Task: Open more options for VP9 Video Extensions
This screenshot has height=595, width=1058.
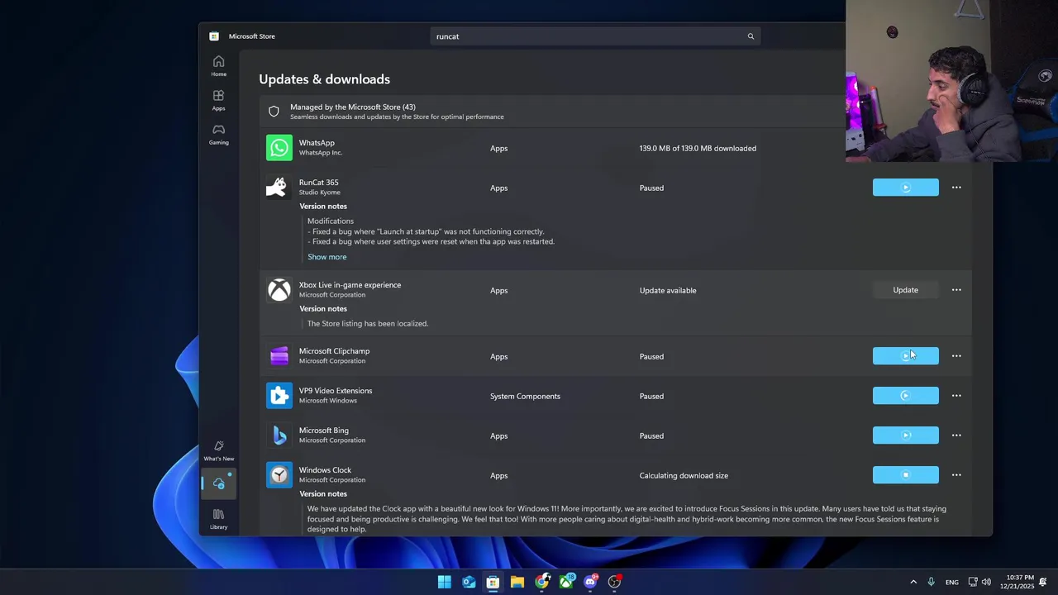Action: click(x=956, y=396)
